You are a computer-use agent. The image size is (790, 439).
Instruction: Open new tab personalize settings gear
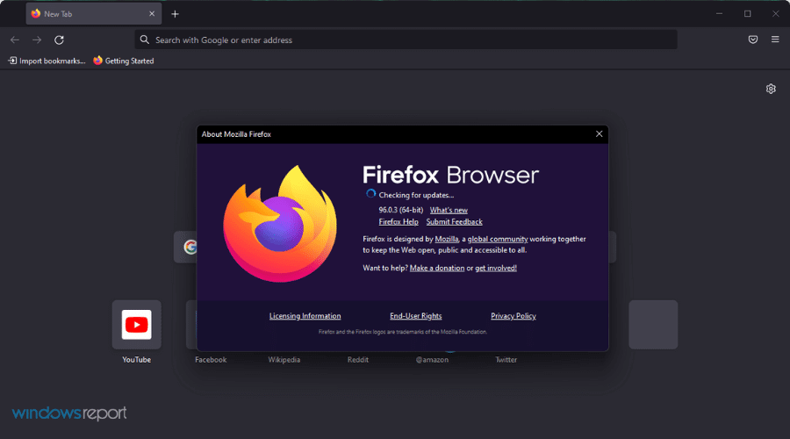771,89
